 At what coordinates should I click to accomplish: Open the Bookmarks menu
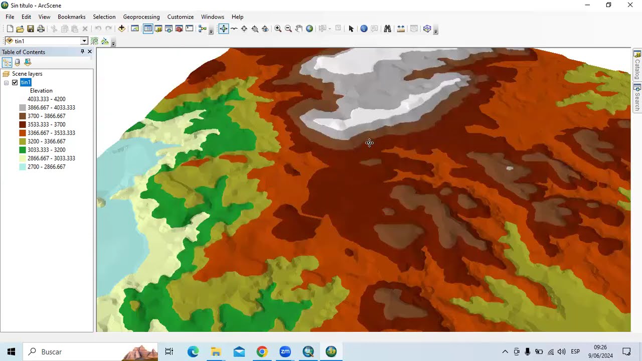point(71,17)
